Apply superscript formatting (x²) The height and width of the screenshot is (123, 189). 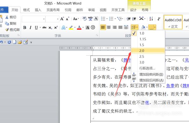pyautogui.click(x=56, y=27)
